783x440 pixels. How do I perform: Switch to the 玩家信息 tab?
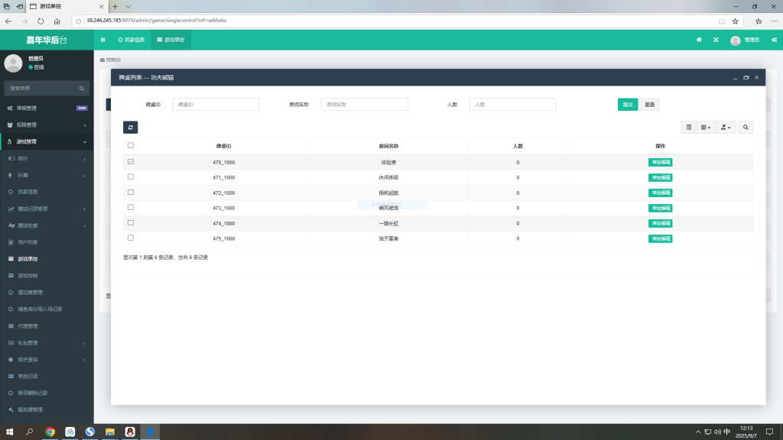point(131,40)
